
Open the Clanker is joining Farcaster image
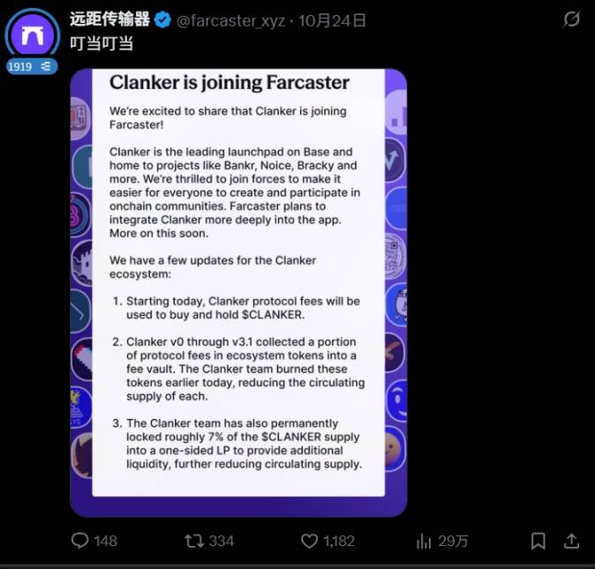(x=238, y=293)
